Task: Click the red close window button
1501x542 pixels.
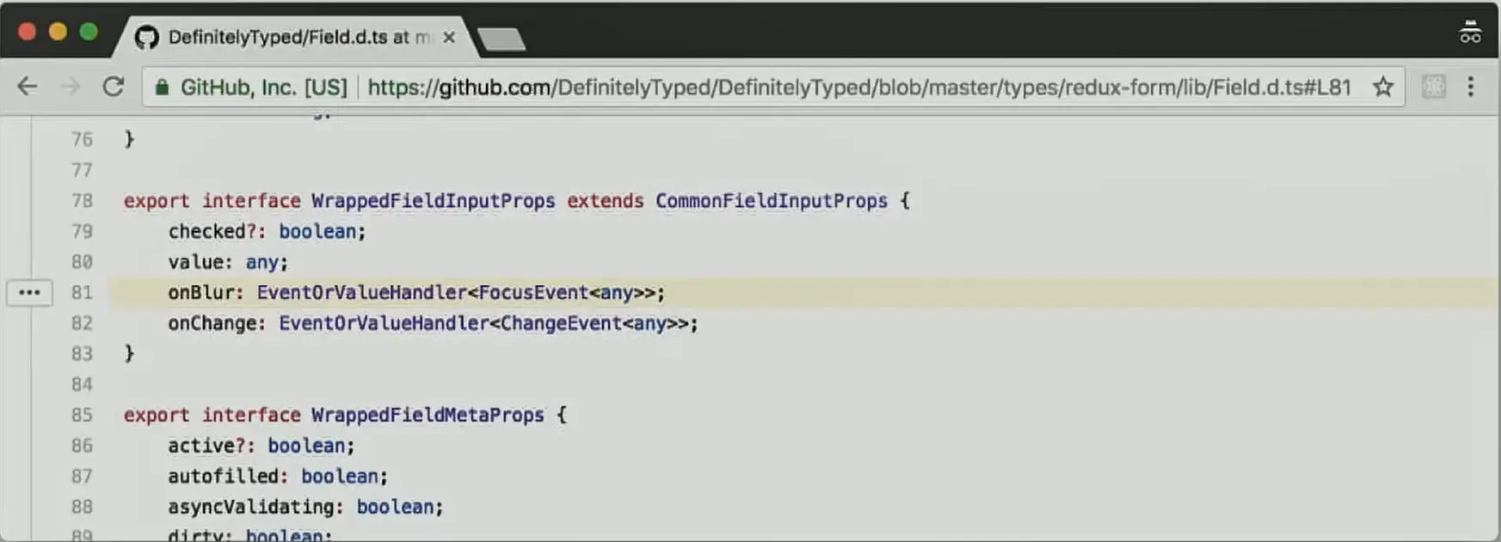Action: coord(28,32)
